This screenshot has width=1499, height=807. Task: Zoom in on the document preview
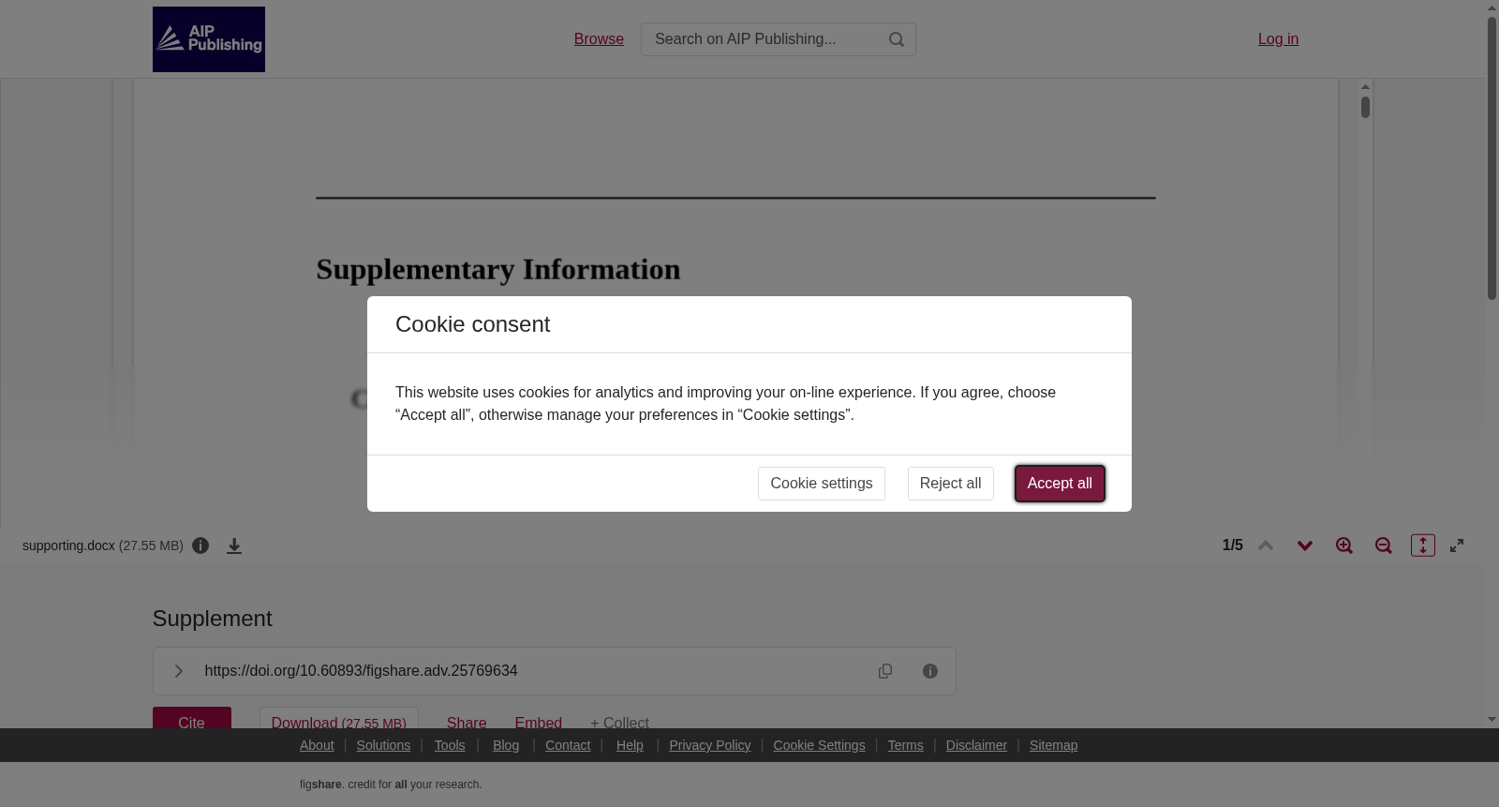[x=1344, y=545]
